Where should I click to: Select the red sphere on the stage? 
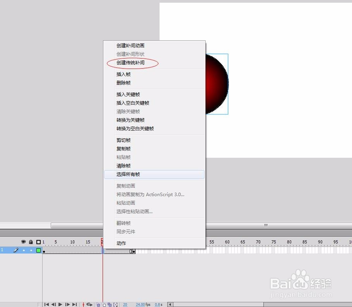216,84
